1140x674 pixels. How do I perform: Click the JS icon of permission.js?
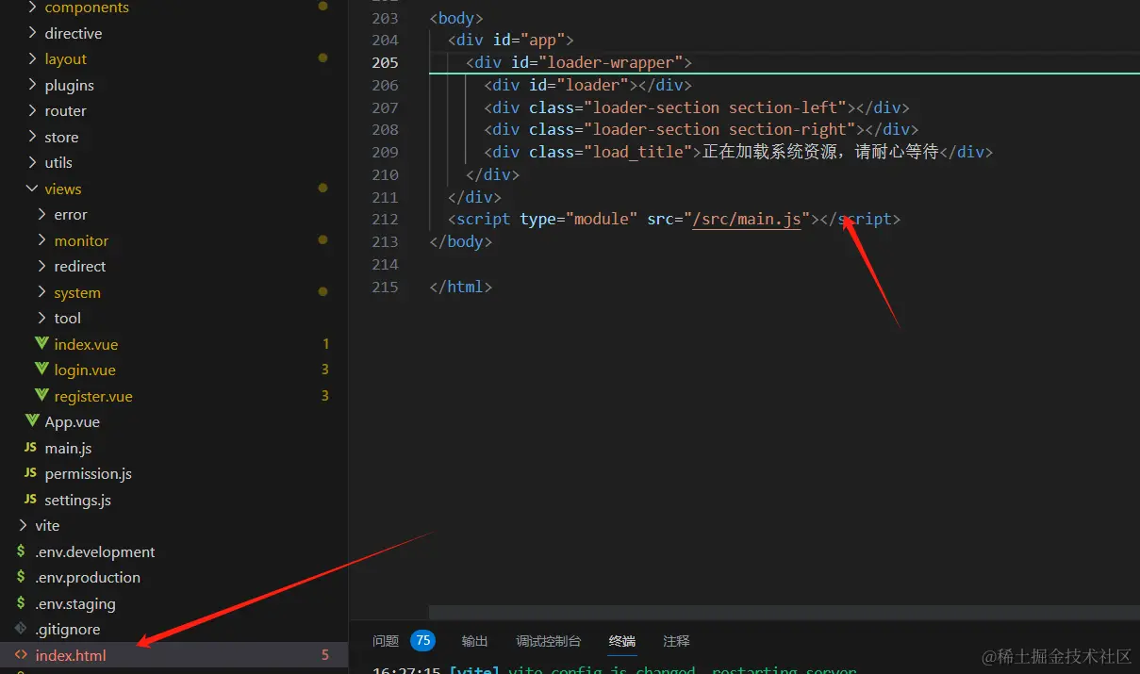tap(30, 473)
